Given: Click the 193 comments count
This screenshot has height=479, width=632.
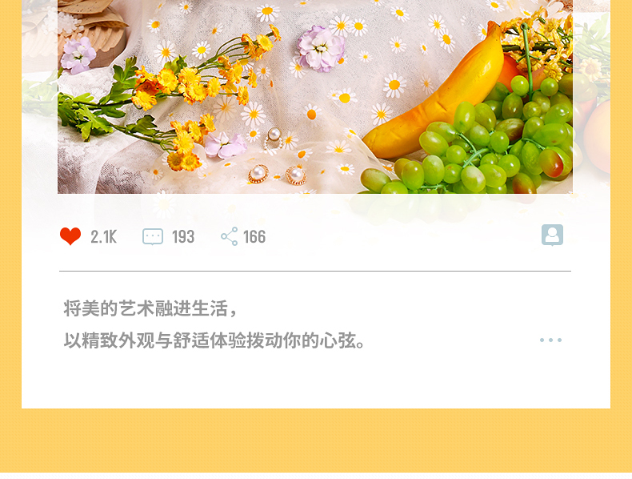Looking at the screenshot, I should [x=183, y=237].
